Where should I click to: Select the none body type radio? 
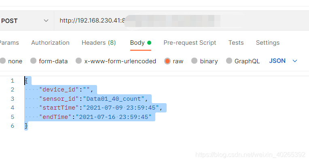(3, 61)
